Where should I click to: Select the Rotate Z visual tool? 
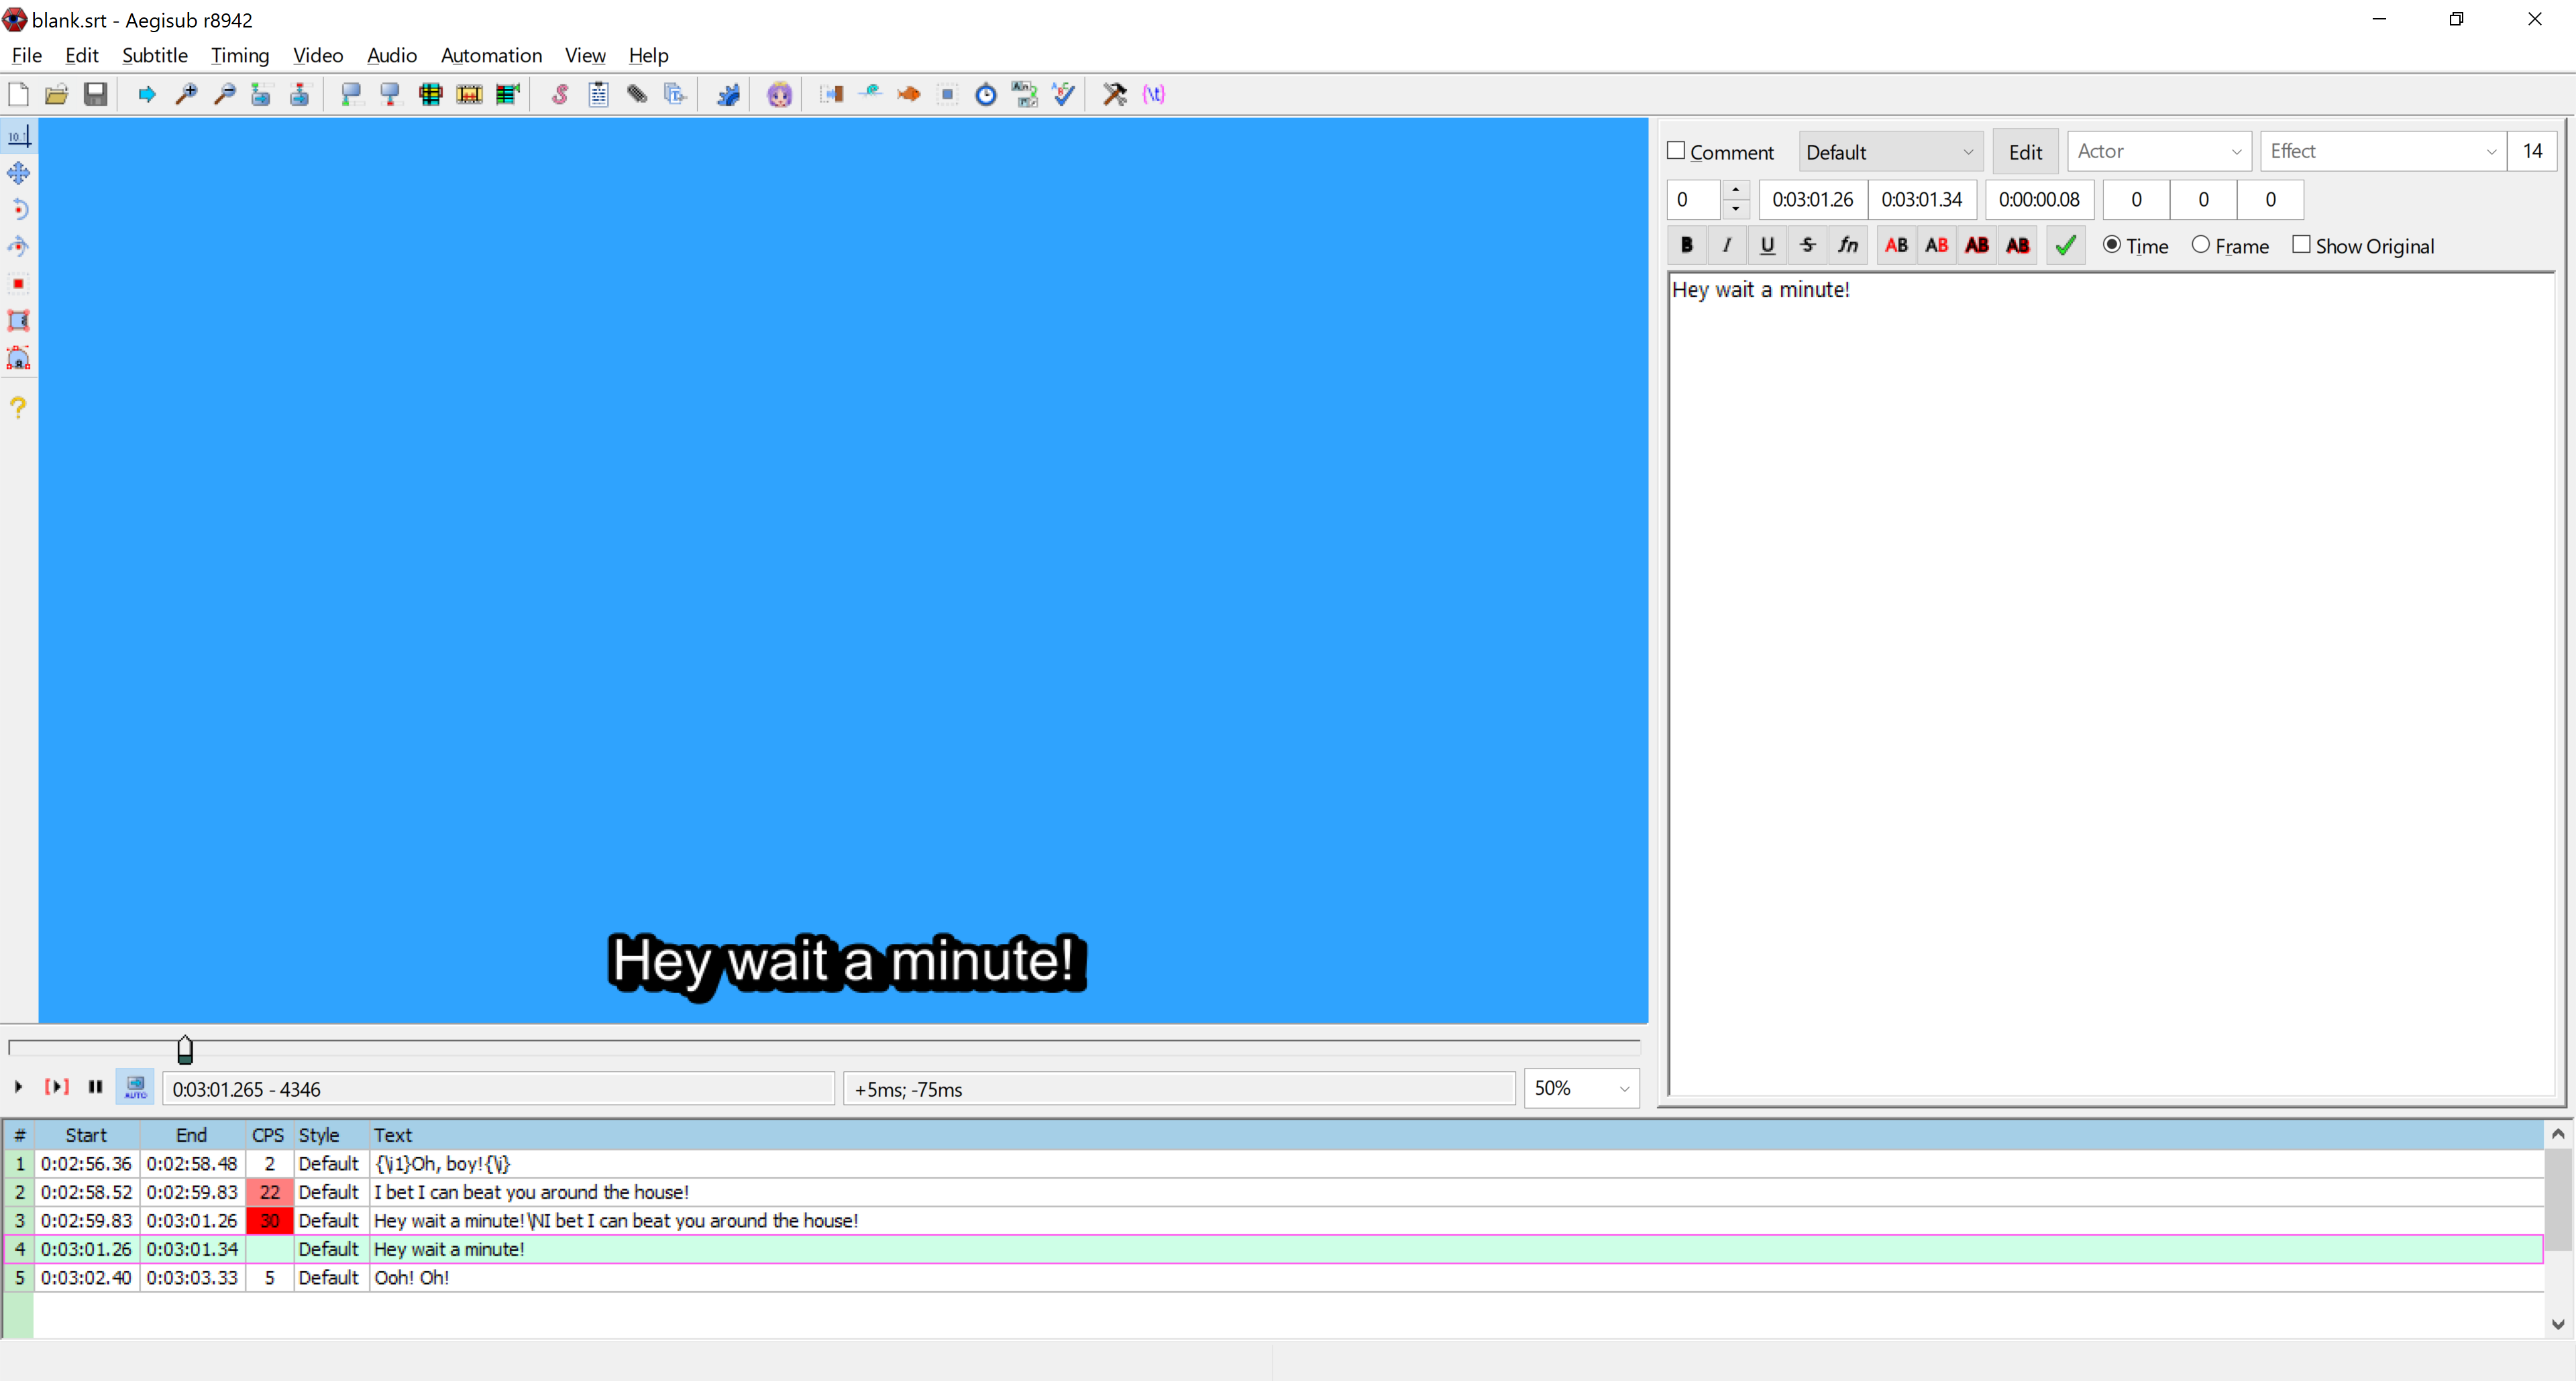18,210
